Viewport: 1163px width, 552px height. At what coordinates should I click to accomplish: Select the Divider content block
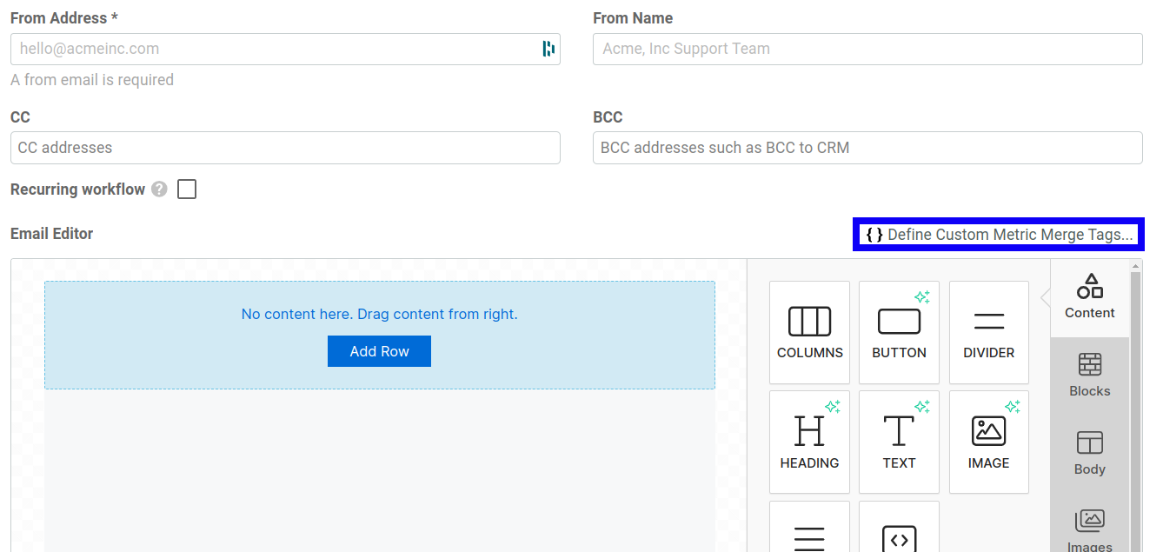[x=988, y=332]
